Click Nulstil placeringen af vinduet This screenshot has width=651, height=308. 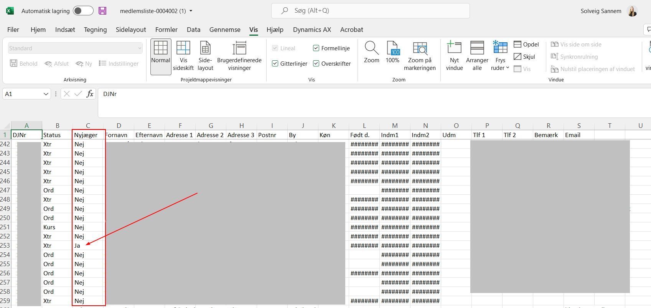pyautogui.click(x=593, y=69)
